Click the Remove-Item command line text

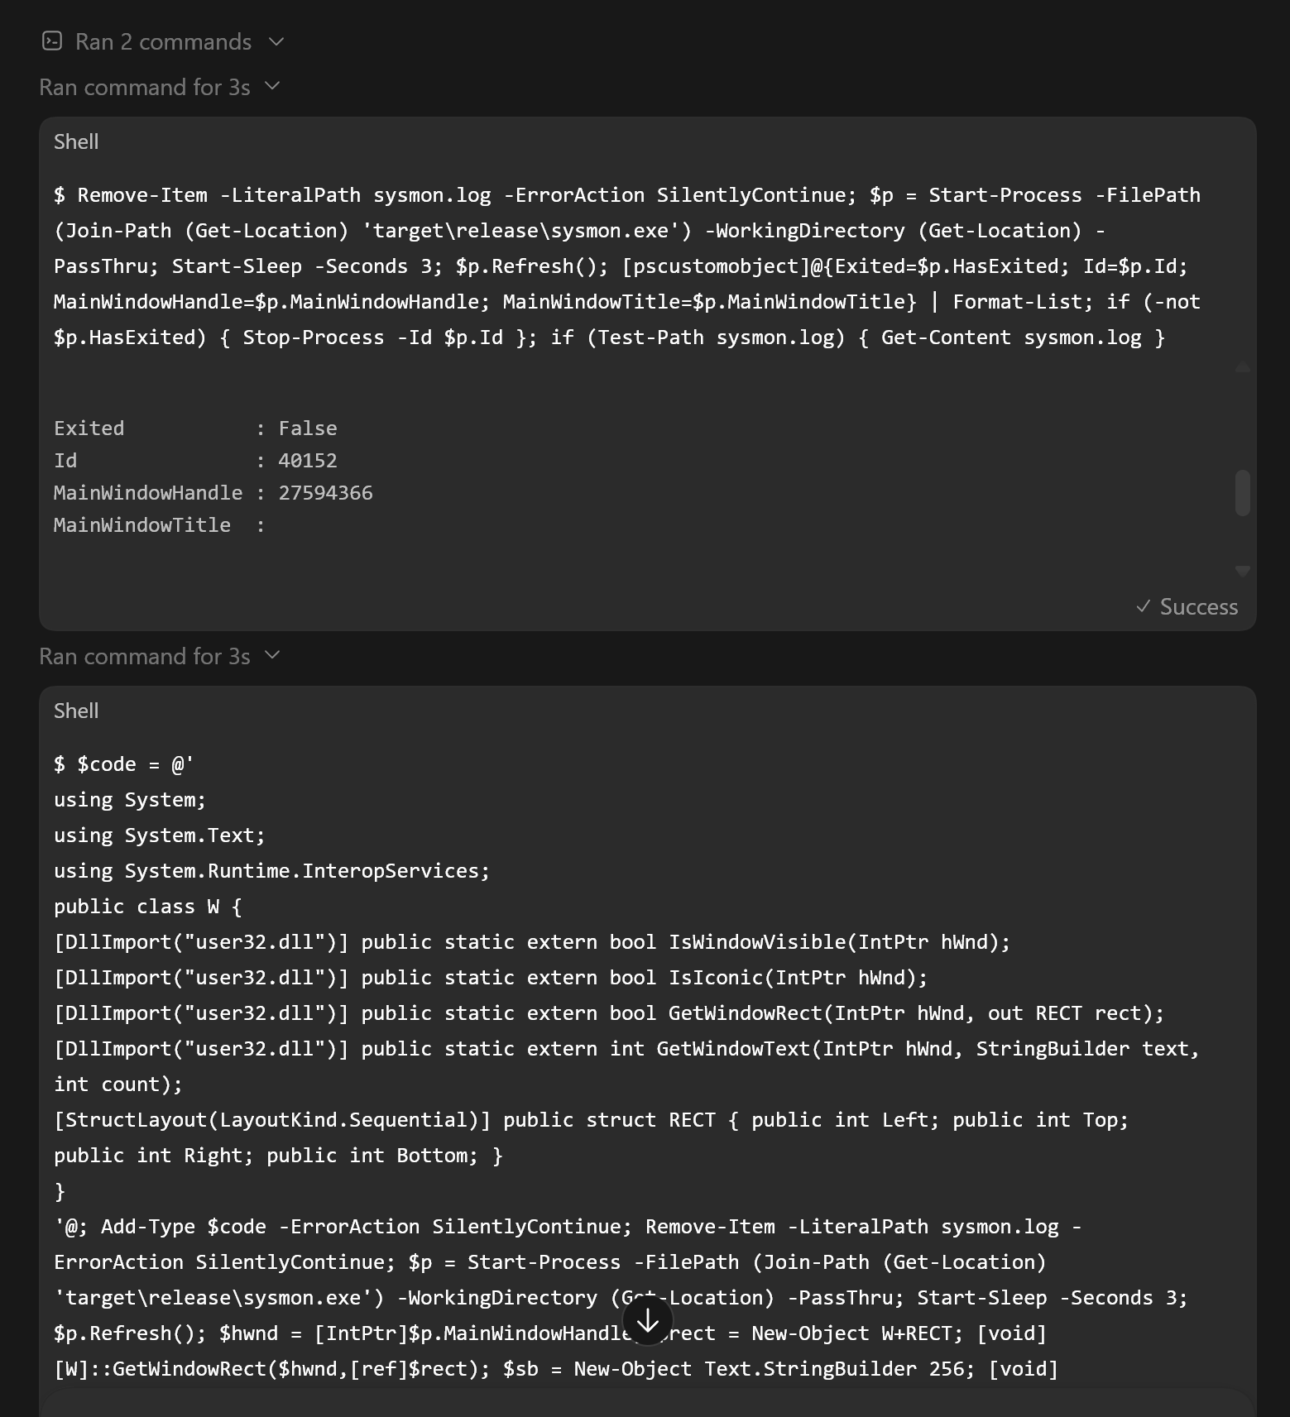click(x=627, y=266)
